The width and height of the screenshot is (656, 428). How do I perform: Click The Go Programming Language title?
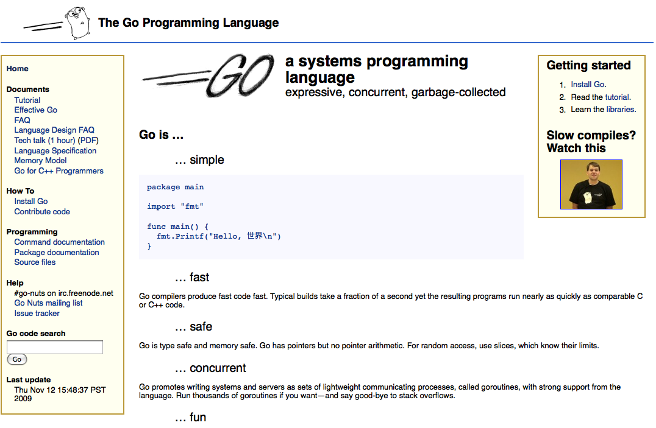tap(188, 23)
